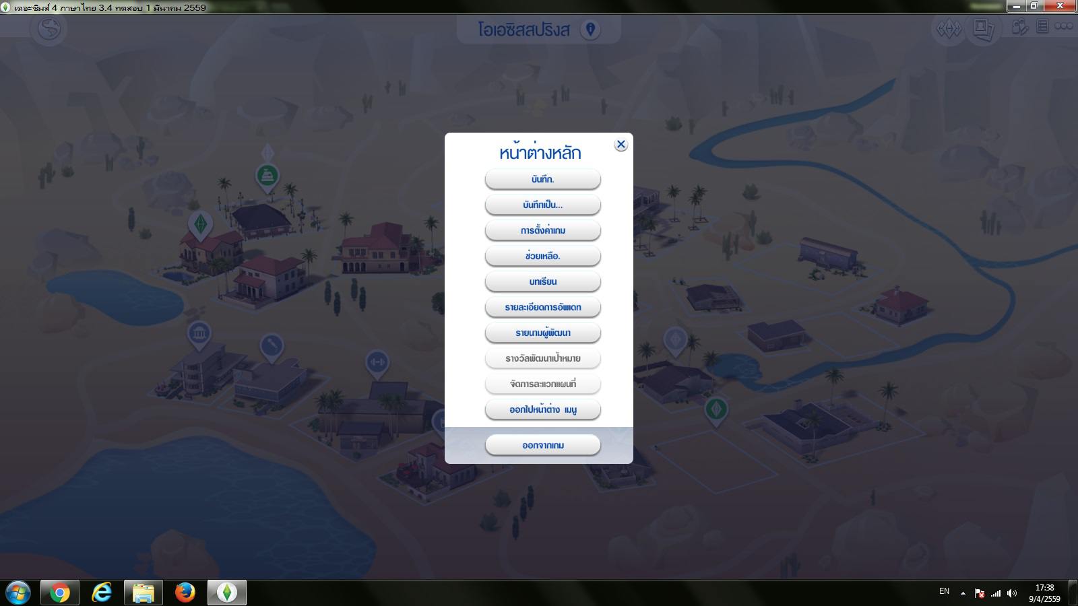Click the empty lot marker above pyramid pin
1078x606 pixels.
click(x=267, y=151)
